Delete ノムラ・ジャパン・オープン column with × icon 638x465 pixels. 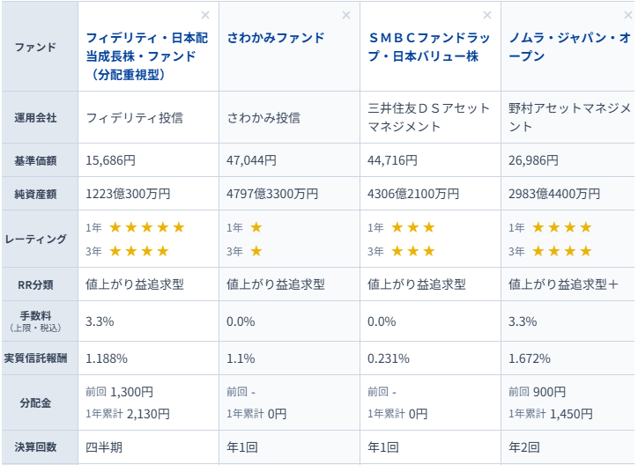pos(628,15)
